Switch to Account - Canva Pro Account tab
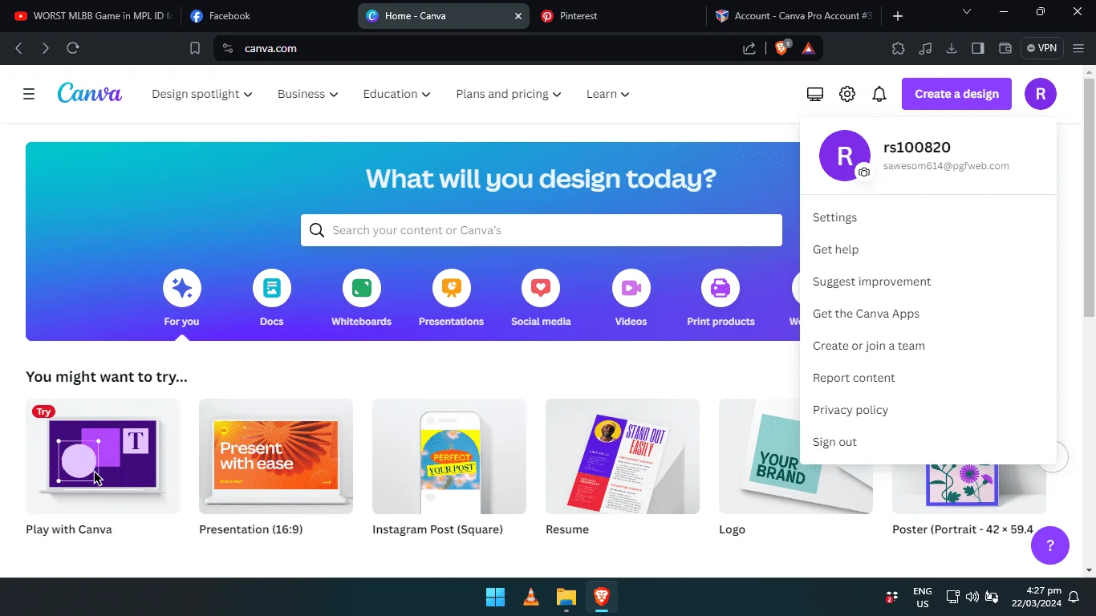This screenshot has height=616, width=1096. (x=794, y=16)
